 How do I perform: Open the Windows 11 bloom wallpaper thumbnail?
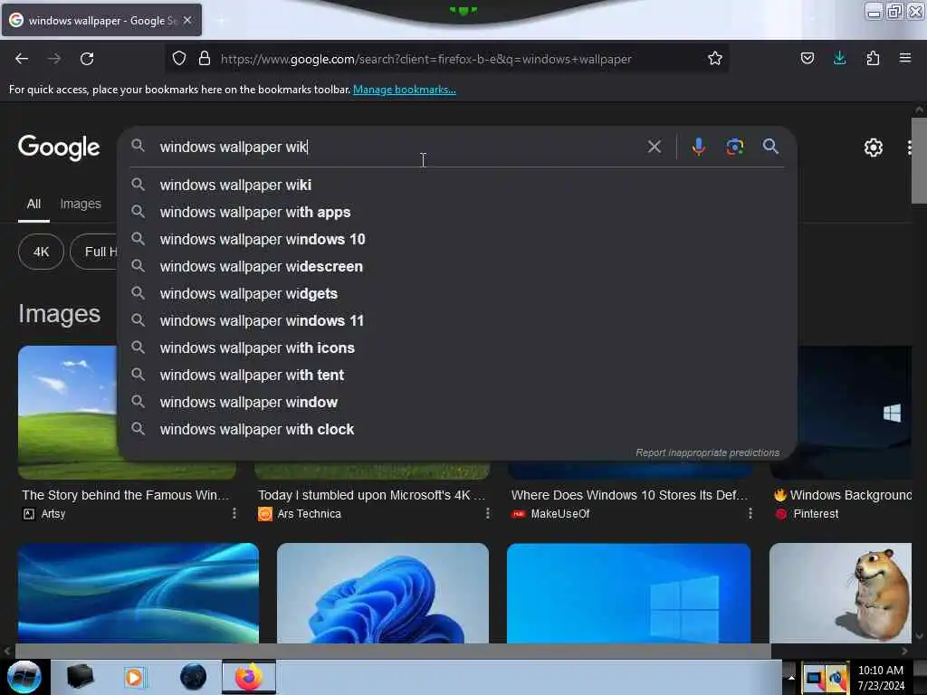point(383,593)
